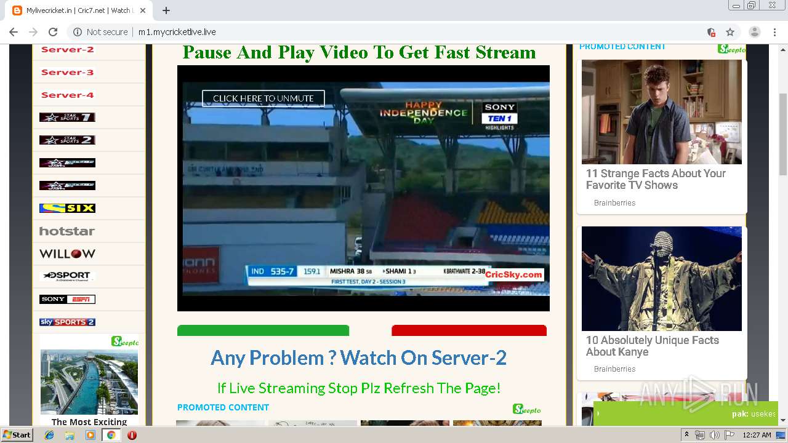Open a new browser tab
The height and width of the screenshot is (443, 788).
[166, 10]
